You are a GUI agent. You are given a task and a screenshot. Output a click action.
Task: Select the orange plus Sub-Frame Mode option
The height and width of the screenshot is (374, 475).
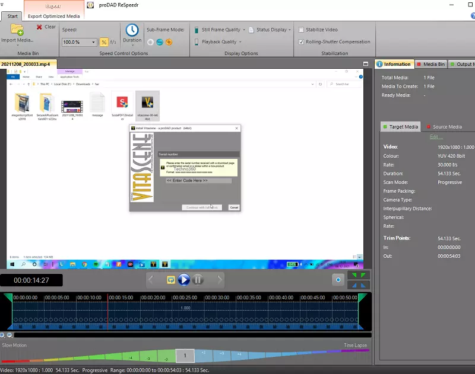pos(169,42)
